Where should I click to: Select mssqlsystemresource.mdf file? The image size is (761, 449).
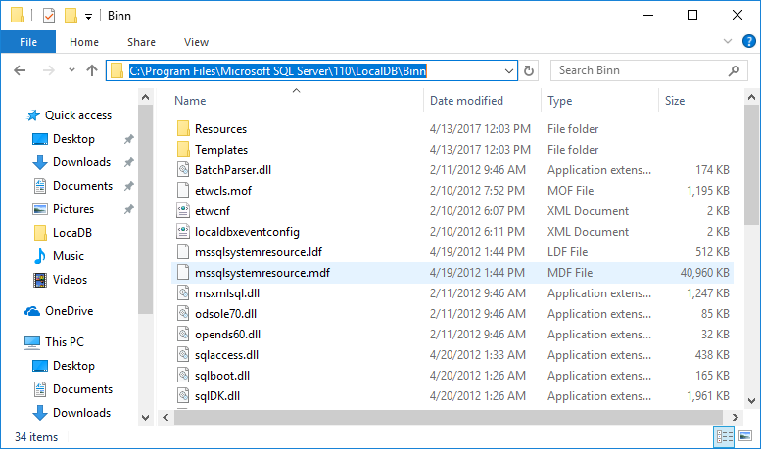pos(262,273)
